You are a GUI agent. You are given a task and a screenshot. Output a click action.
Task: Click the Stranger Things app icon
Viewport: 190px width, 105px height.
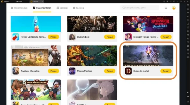tap(128, 37)
